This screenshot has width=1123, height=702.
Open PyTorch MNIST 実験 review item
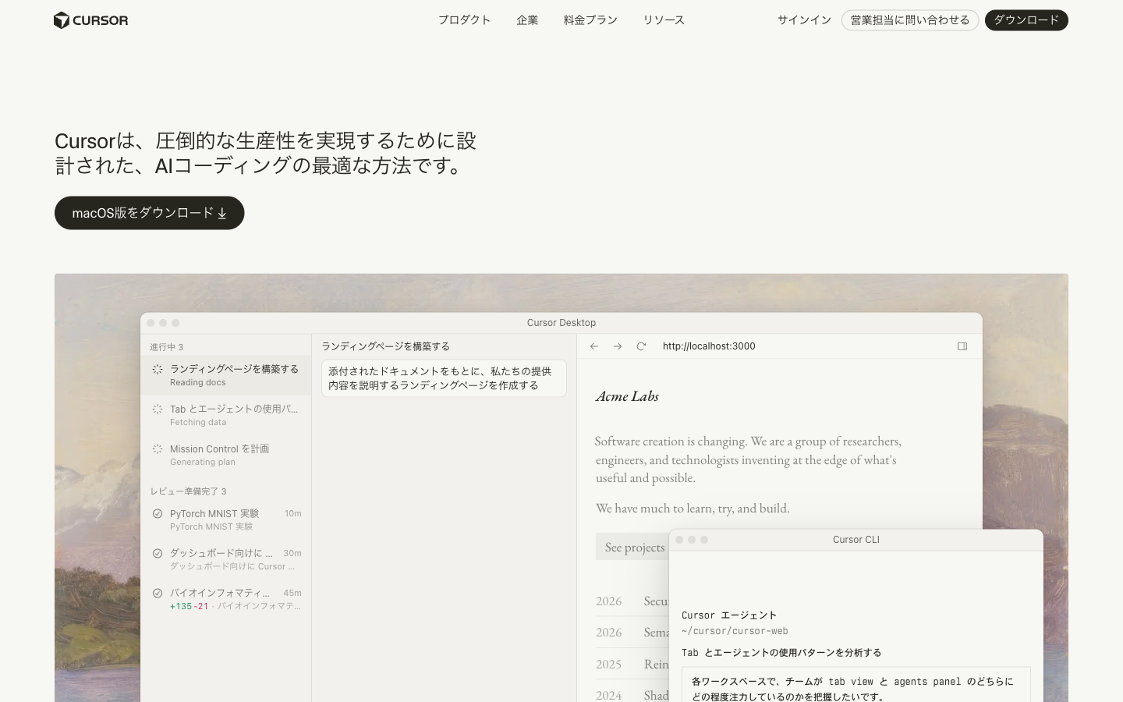[226, 519]
